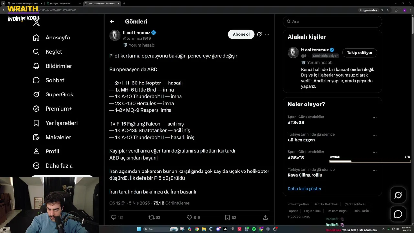Click the Daha fazla göster link
414x233 pixels.
[304, 189]
